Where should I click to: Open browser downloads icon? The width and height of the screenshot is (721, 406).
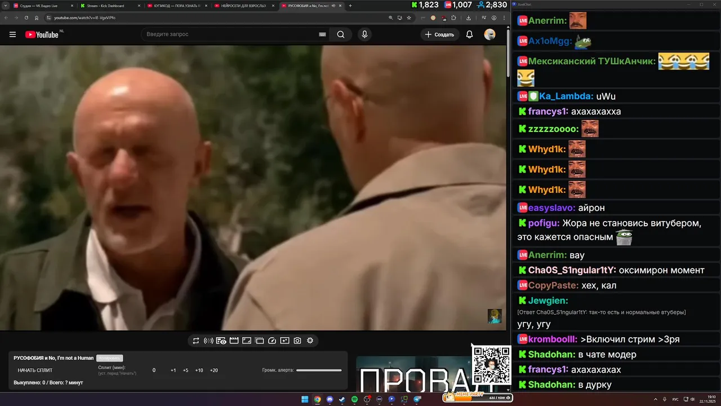coord(469,17)
